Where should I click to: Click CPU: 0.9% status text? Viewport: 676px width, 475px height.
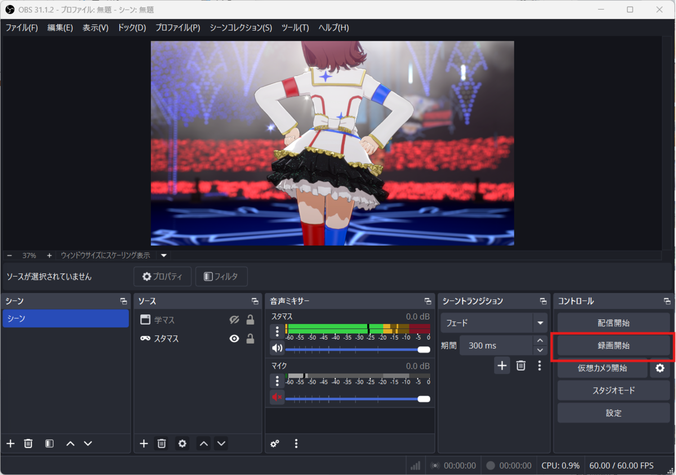[561, 465]
